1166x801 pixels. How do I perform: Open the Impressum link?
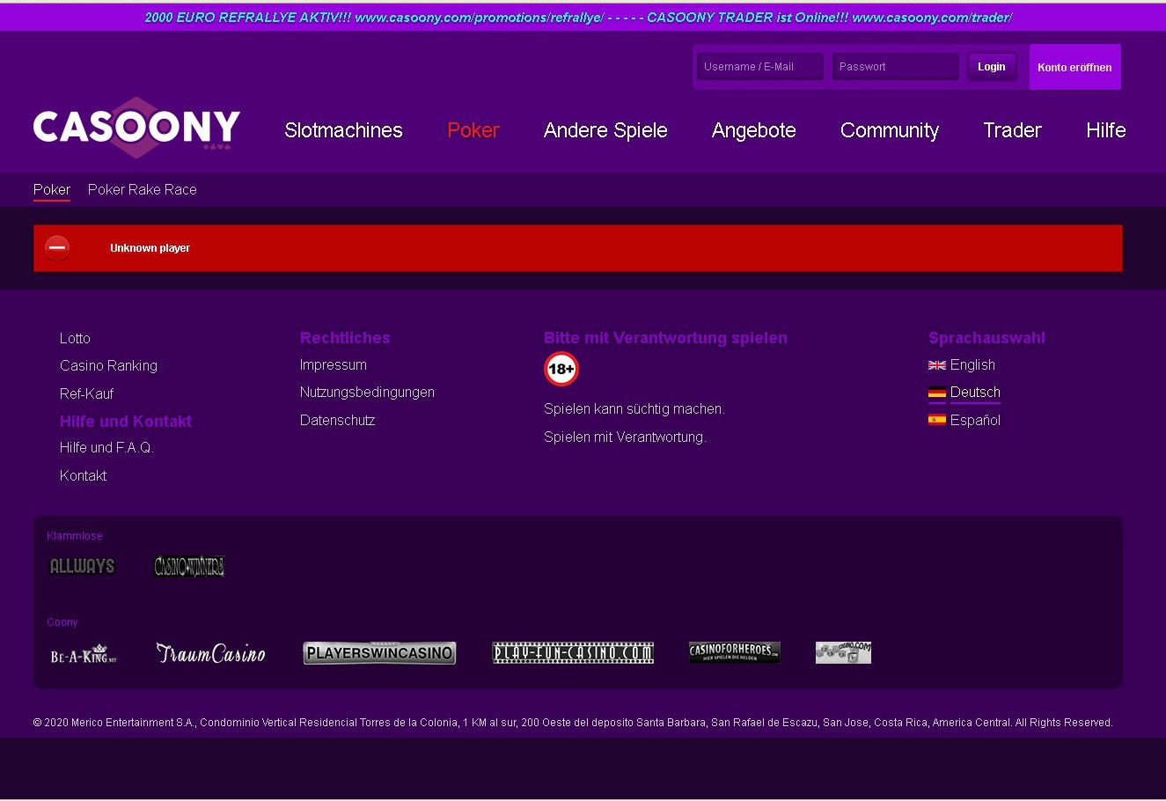[x=334, y=365]
